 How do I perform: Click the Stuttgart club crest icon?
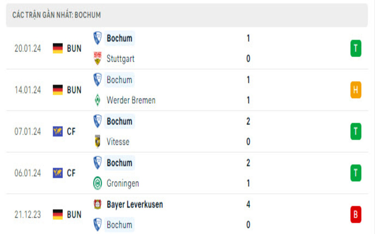97,58
